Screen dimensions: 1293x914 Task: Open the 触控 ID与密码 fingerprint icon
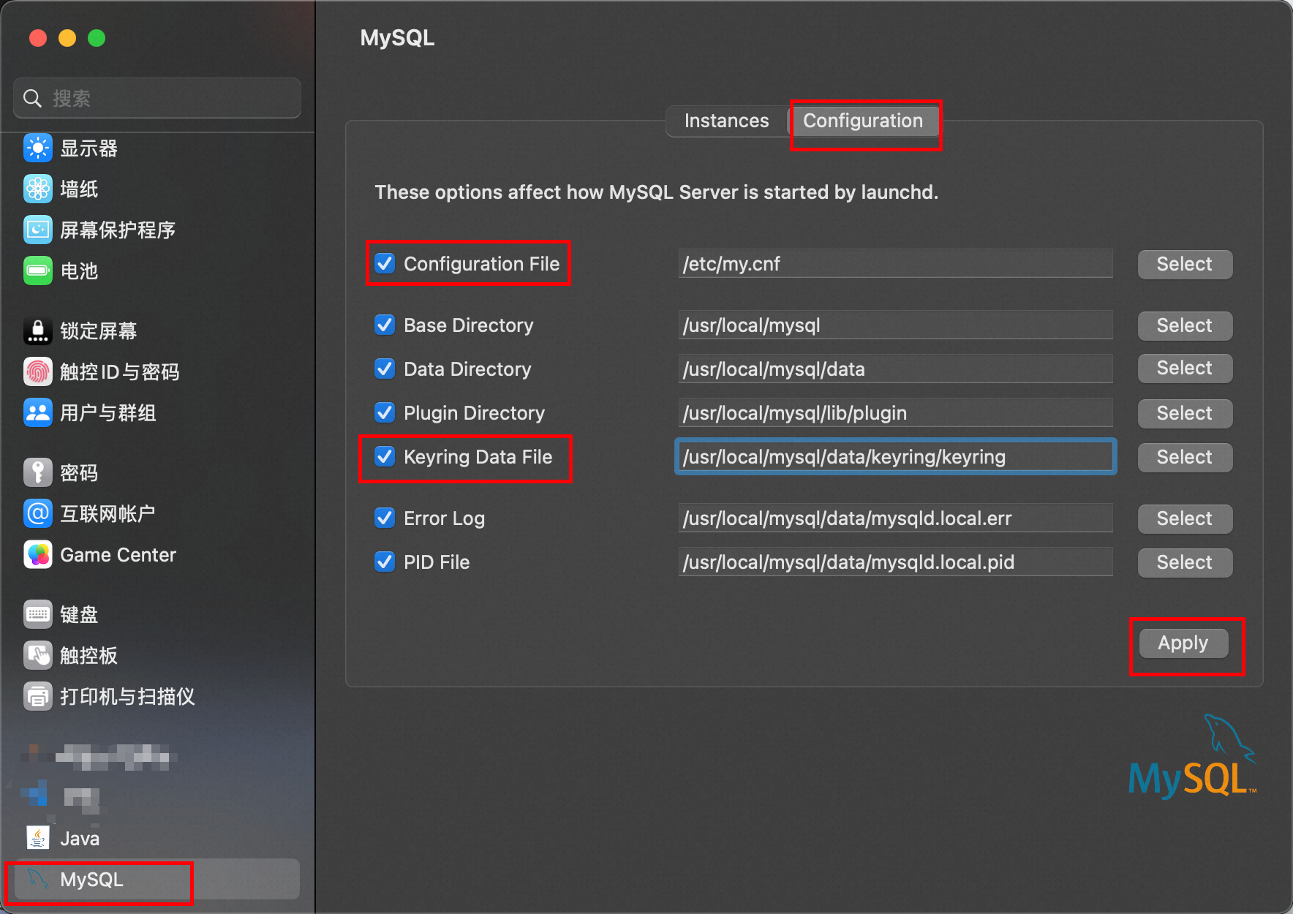38,372
